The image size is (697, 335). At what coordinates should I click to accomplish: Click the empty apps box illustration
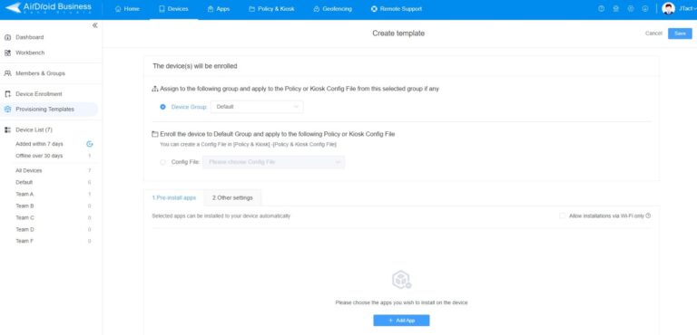[x=401, y=280]
